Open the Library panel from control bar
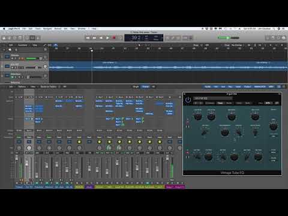The image size is (288, 216). click(x=4, y=38)
